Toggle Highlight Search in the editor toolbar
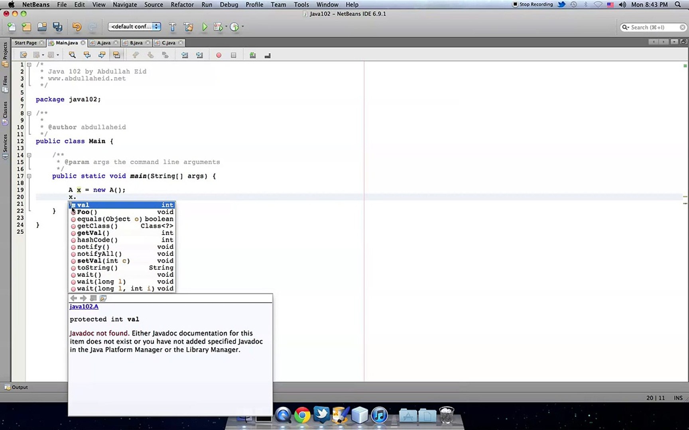Viewport: 689px width, 430px height. click(117, 55)
